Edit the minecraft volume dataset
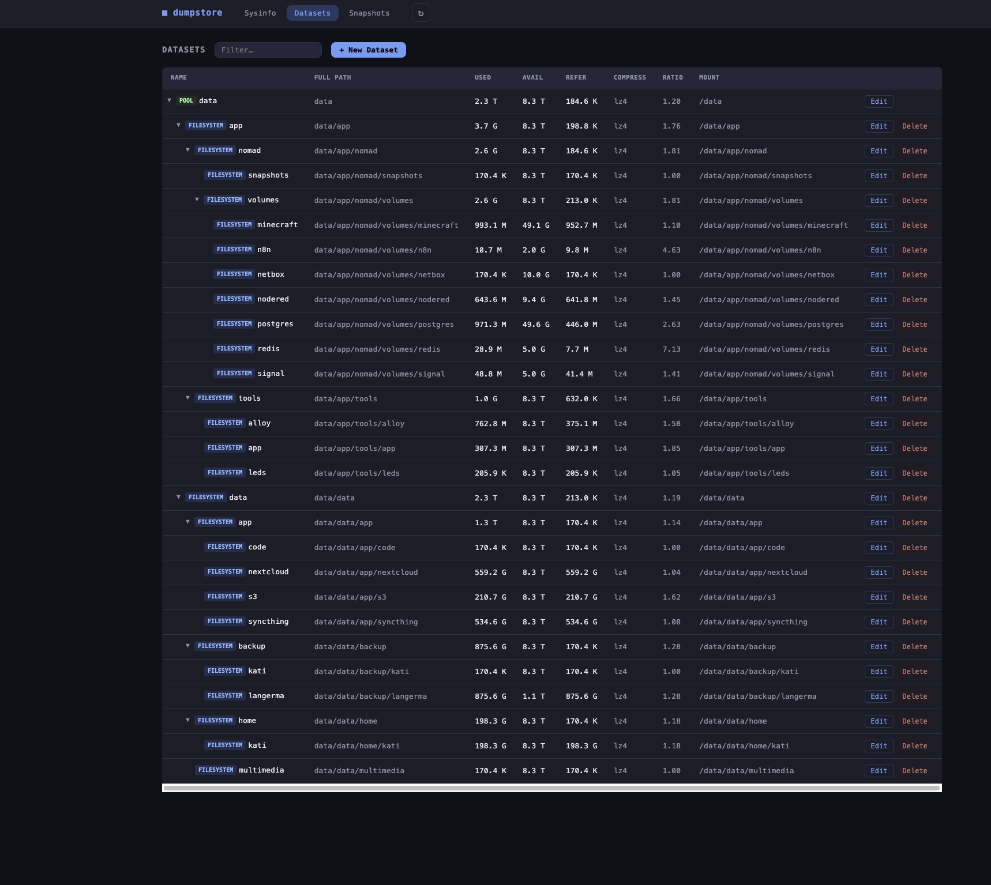Image resolution: width=991 pixels, height=885 pixels. pos(878,225)
